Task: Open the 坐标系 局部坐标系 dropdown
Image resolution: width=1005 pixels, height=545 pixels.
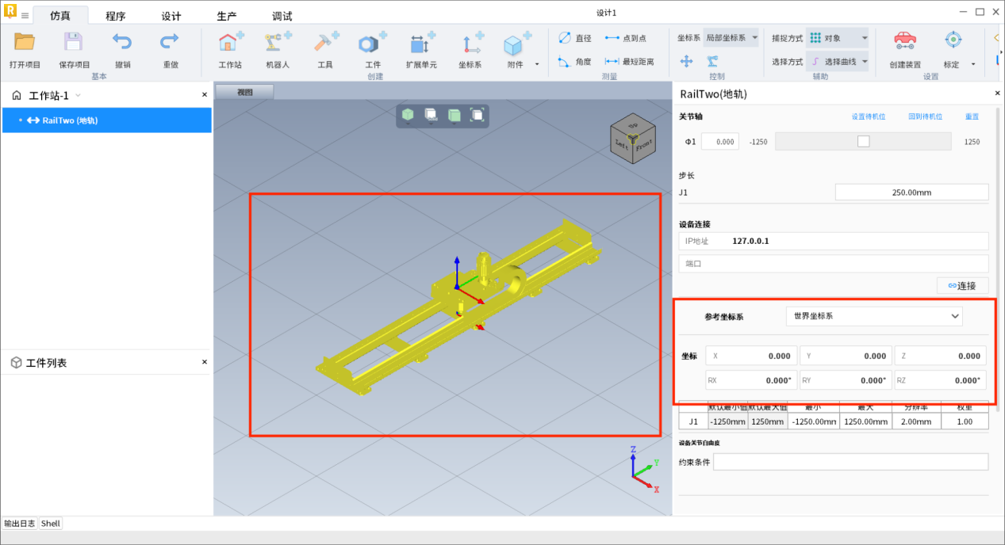Action: [731, 38]
